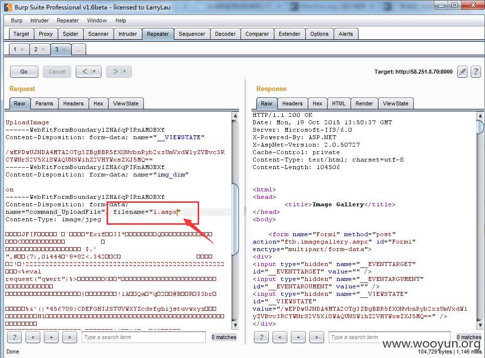Focus the response search term field
The width and height of the screenshot is (485, 358).
390,337
